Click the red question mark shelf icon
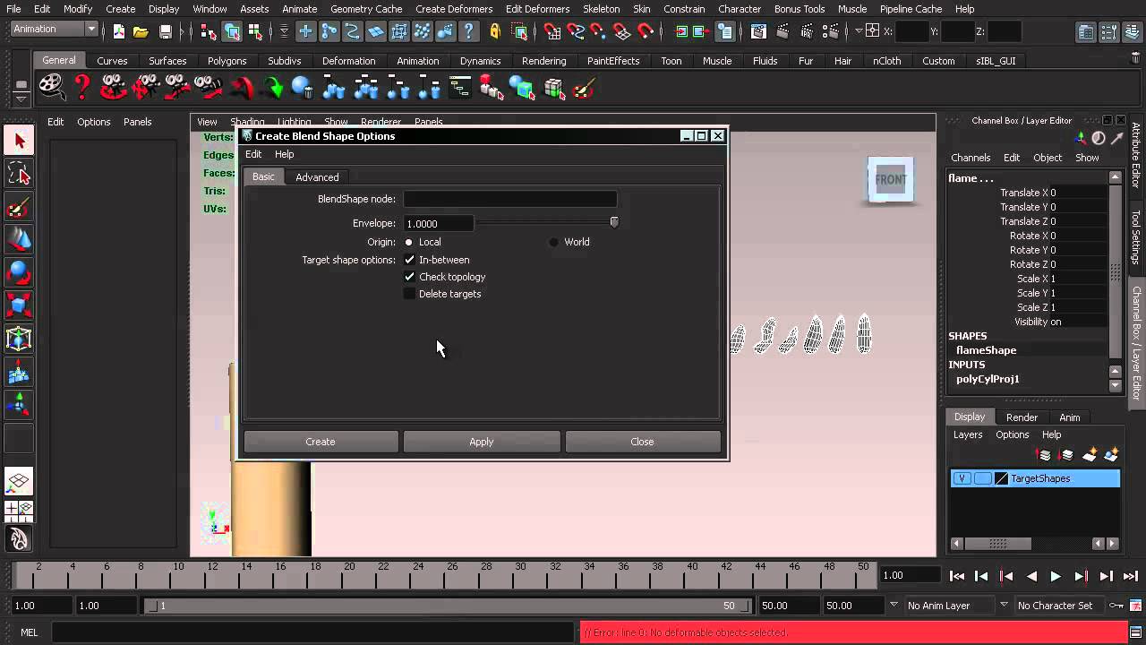 point(82,87)
